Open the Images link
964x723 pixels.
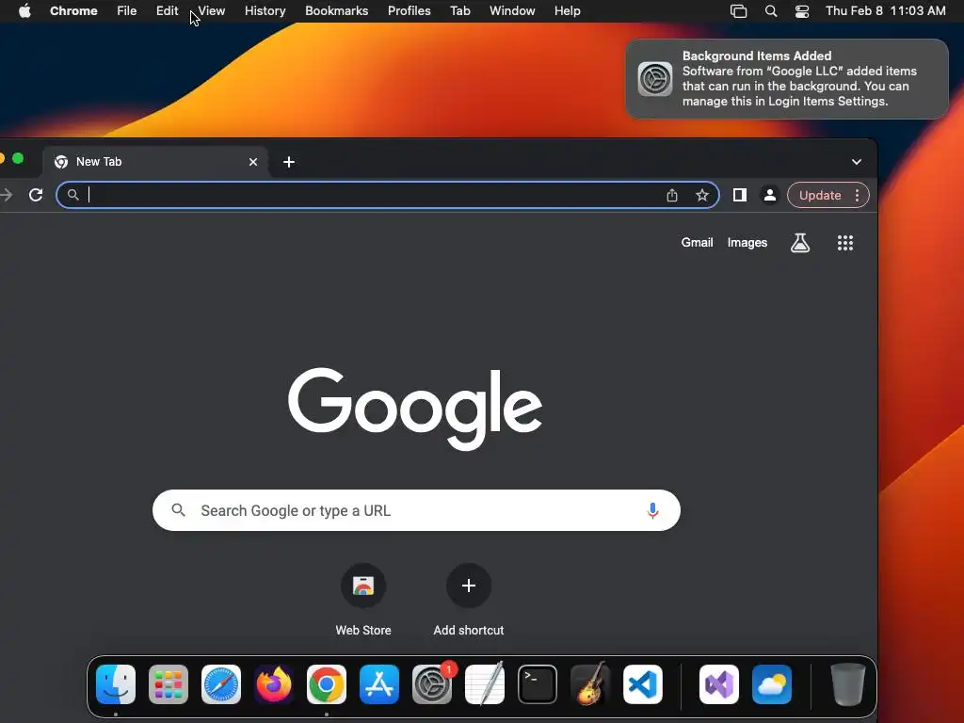[x=747, y=243]
